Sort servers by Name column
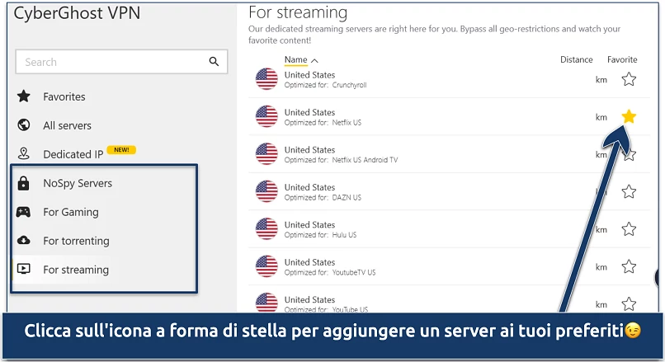Screen dimensions: 665x362 pyautogui.click(x=295, y=59)
